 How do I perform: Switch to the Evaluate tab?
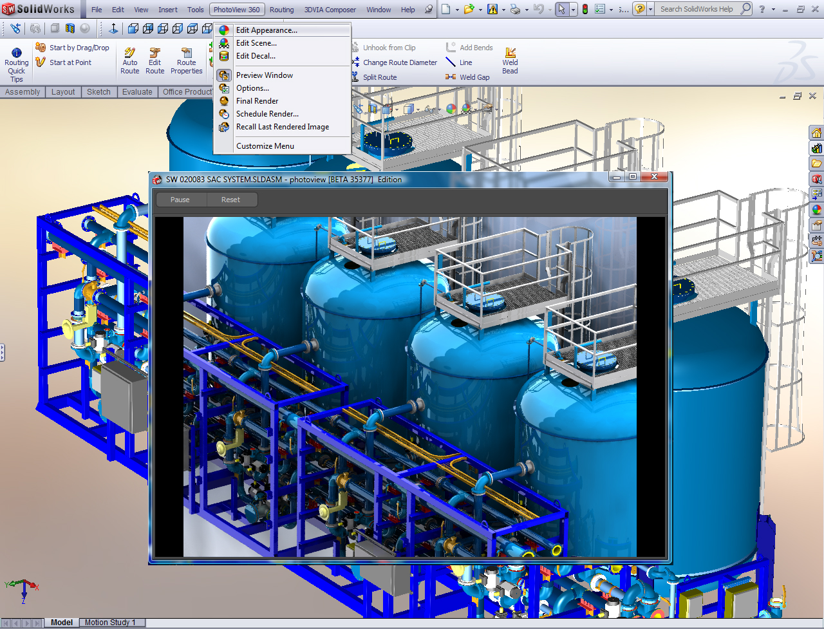click(x=137, y=92)
